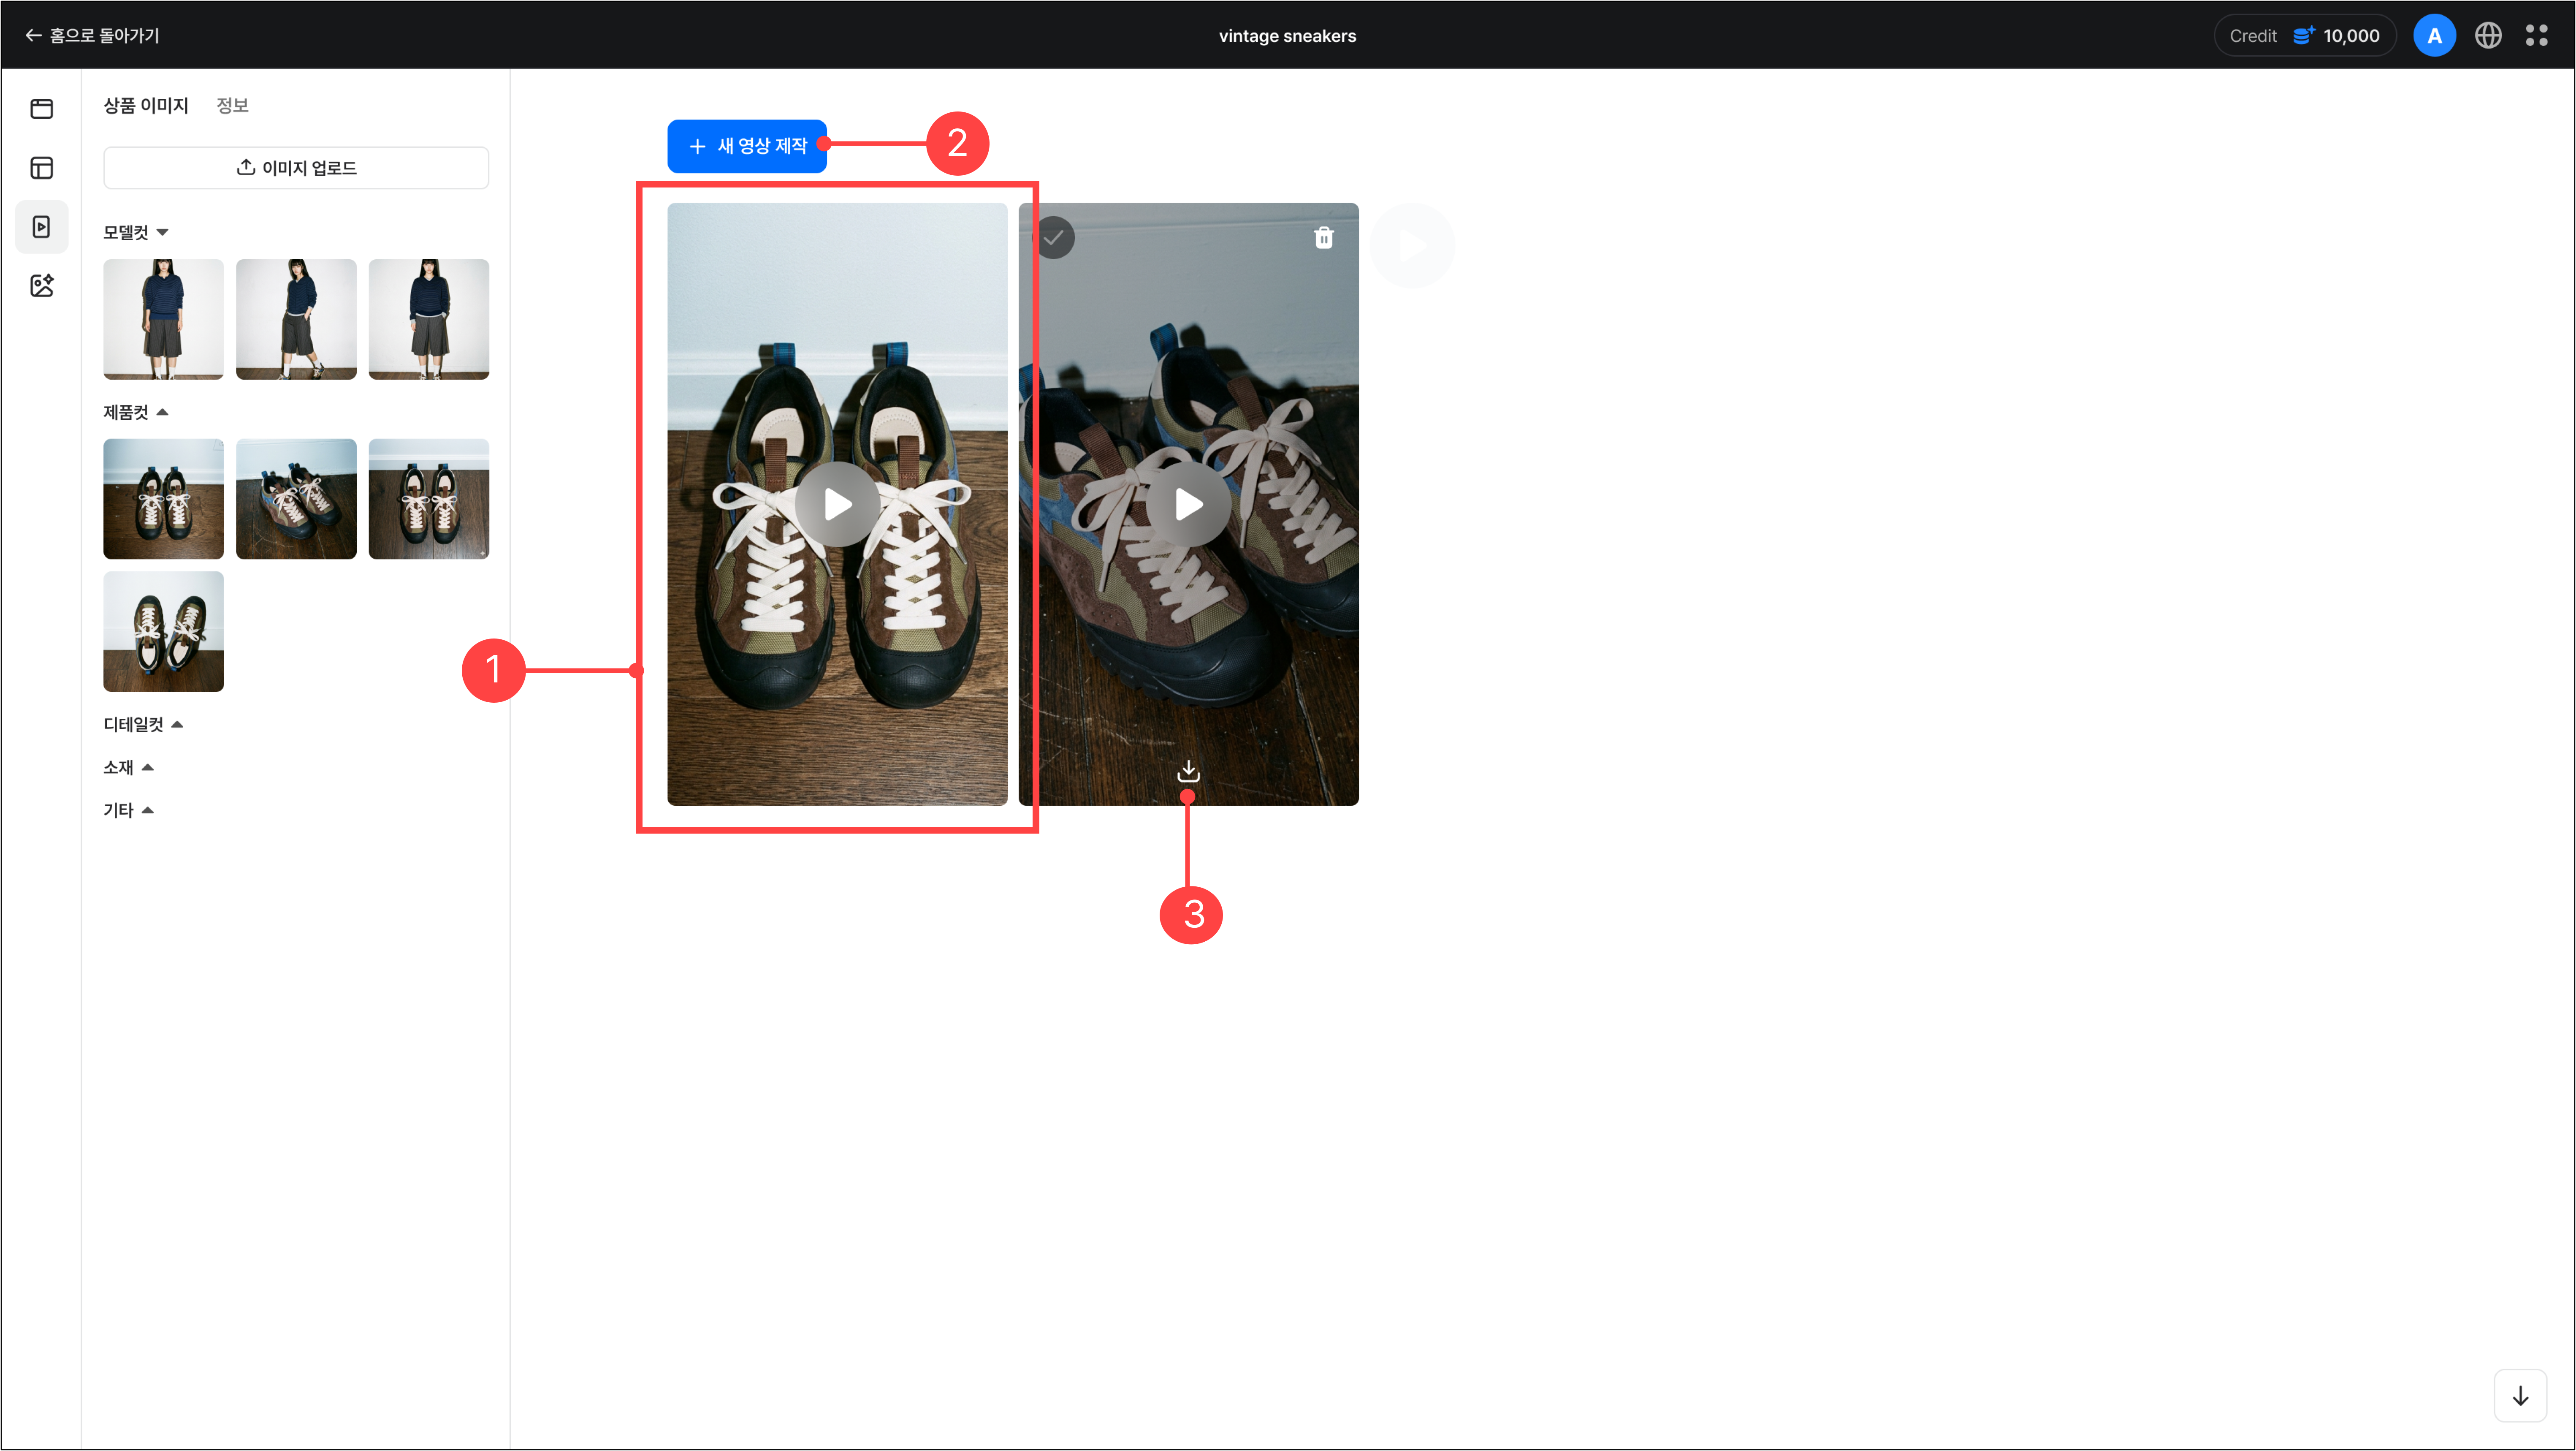
Task: Select the third 제품컷 sneaker thumbnail
Action: (429, 499)
